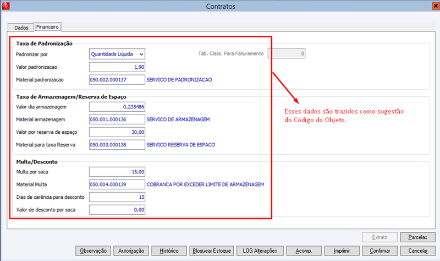Switch to the Dados tab
The height and width of the screenshot is (261, 440).
(x=21, y=28)
